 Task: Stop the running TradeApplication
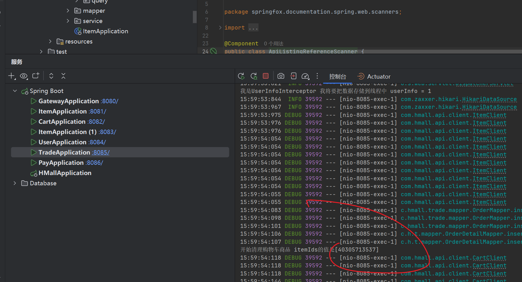coord(266,76)
